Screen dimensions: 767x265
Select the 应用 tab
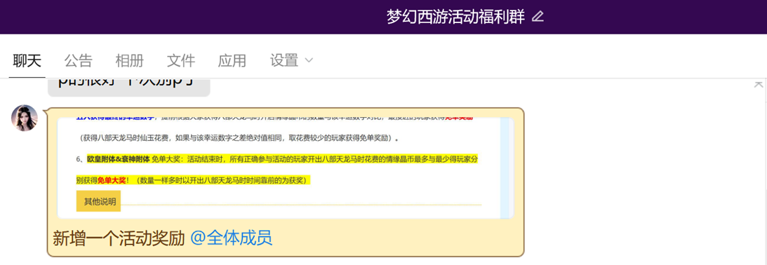(x=232, y=60)
